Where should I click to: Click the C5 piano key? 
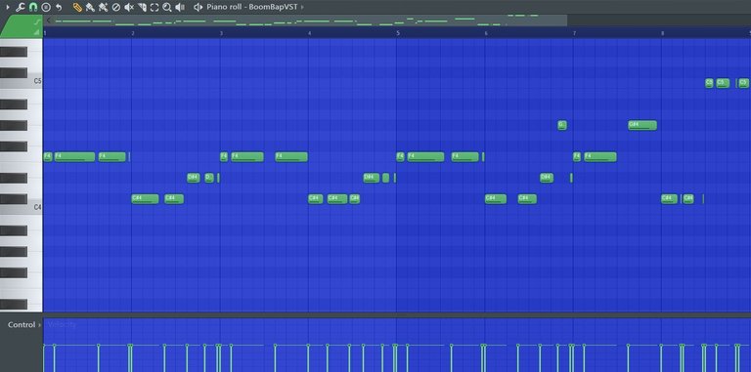coord(22,83)
